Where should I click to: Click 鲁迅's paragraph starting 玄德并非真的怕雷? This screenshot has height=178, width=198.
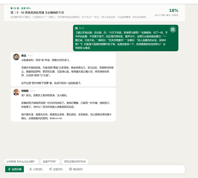click(67, 72)
